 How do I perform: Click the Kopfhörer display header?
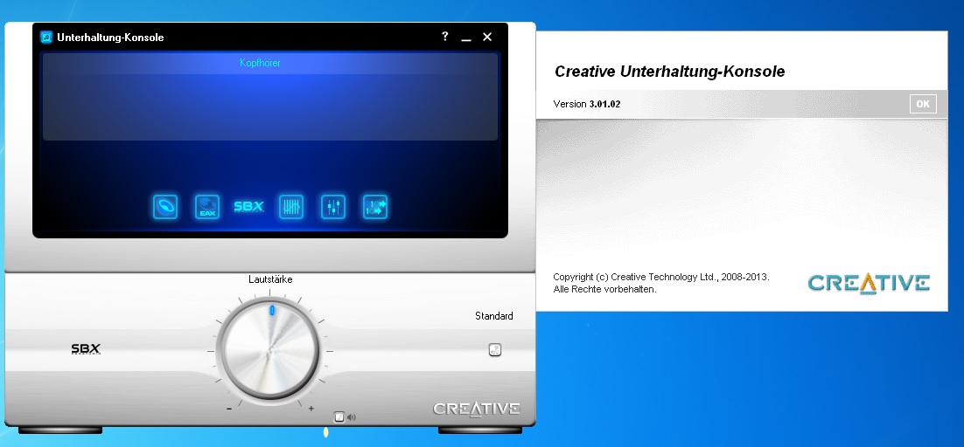[x=270, y=63]
